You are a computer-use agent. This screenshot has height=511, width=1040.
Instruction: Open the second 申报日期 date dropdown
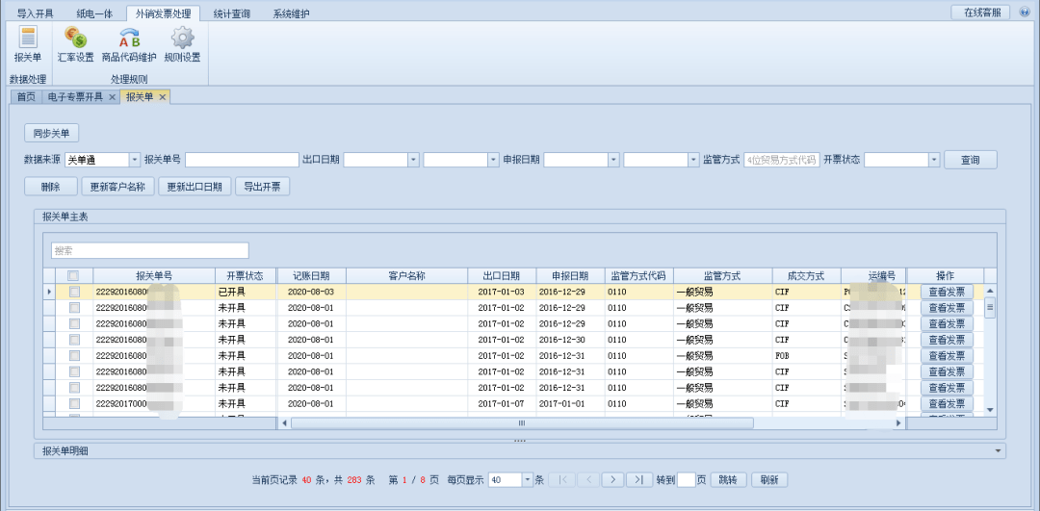pos(693,160)
